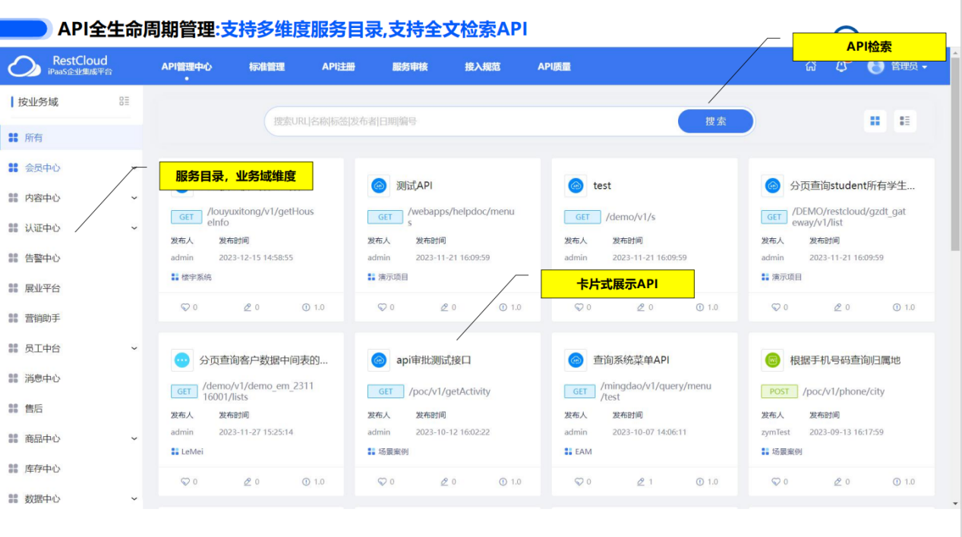Click the 楼宇系统 project tag icon
Image resolution: width=962 pixels, height=537 pixels.
[x=175, y=278]
